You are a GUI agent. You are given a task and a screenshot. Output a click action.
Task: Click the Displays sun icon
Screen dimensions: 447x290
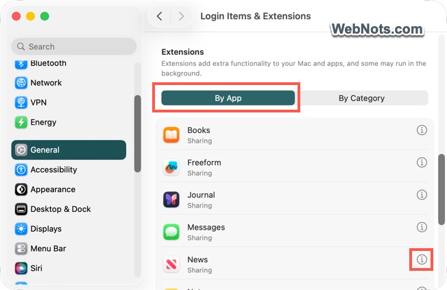(21, 229)
